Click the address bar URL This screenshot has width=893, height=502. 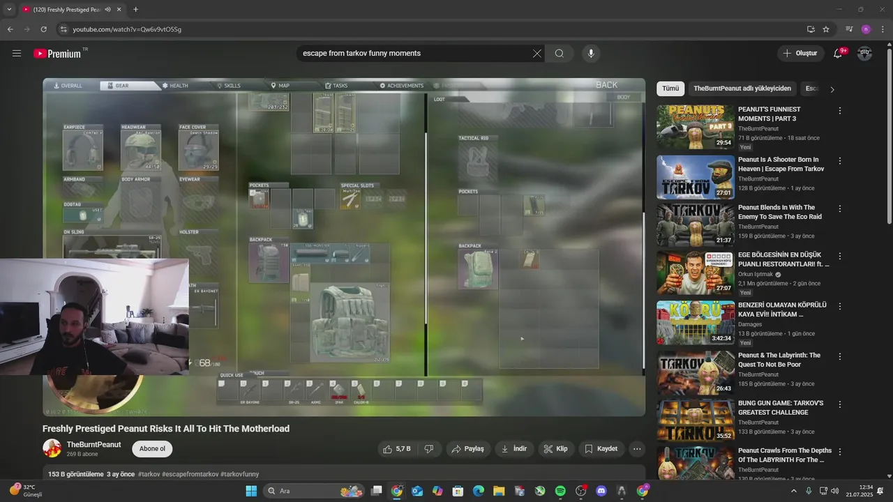[x=127, y=29]
